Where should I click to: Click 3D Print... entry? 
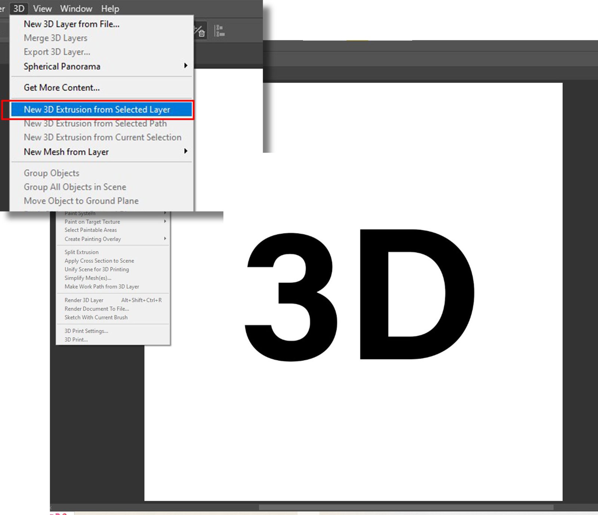[x=113, y=339]
